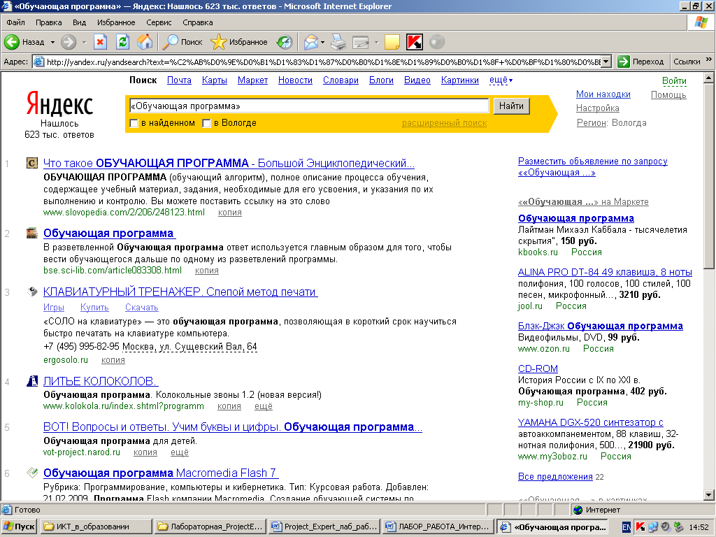Open the Карты link
This screenshot has height=537, width=716.
[x=214, y=80]
